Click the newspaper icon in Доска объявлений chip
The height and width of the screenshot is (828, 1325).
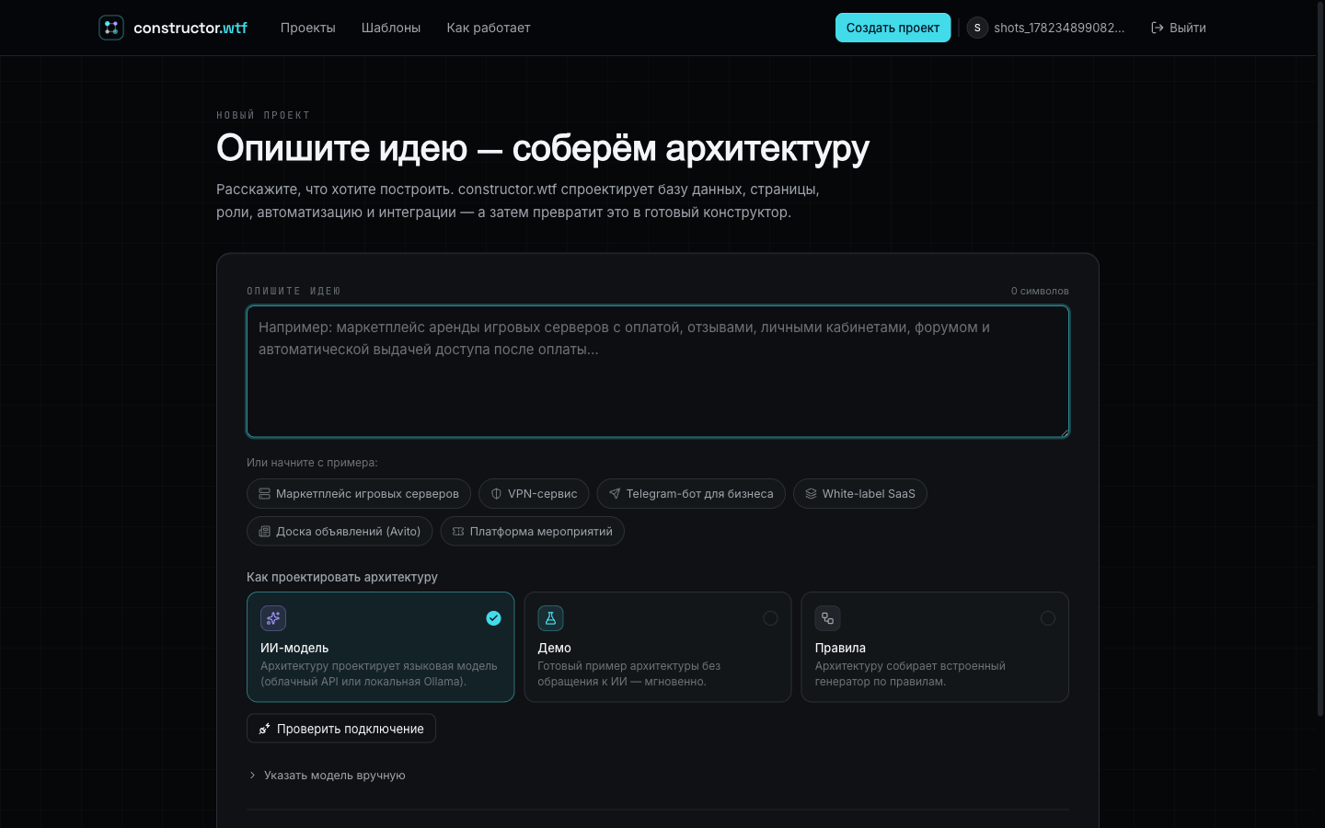point(264,532)
